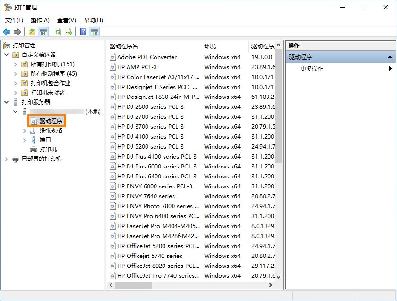This screenshot has height=301, width=397.
Task: Open the 帮助(H) menu
Action: [x=93, y=20]
